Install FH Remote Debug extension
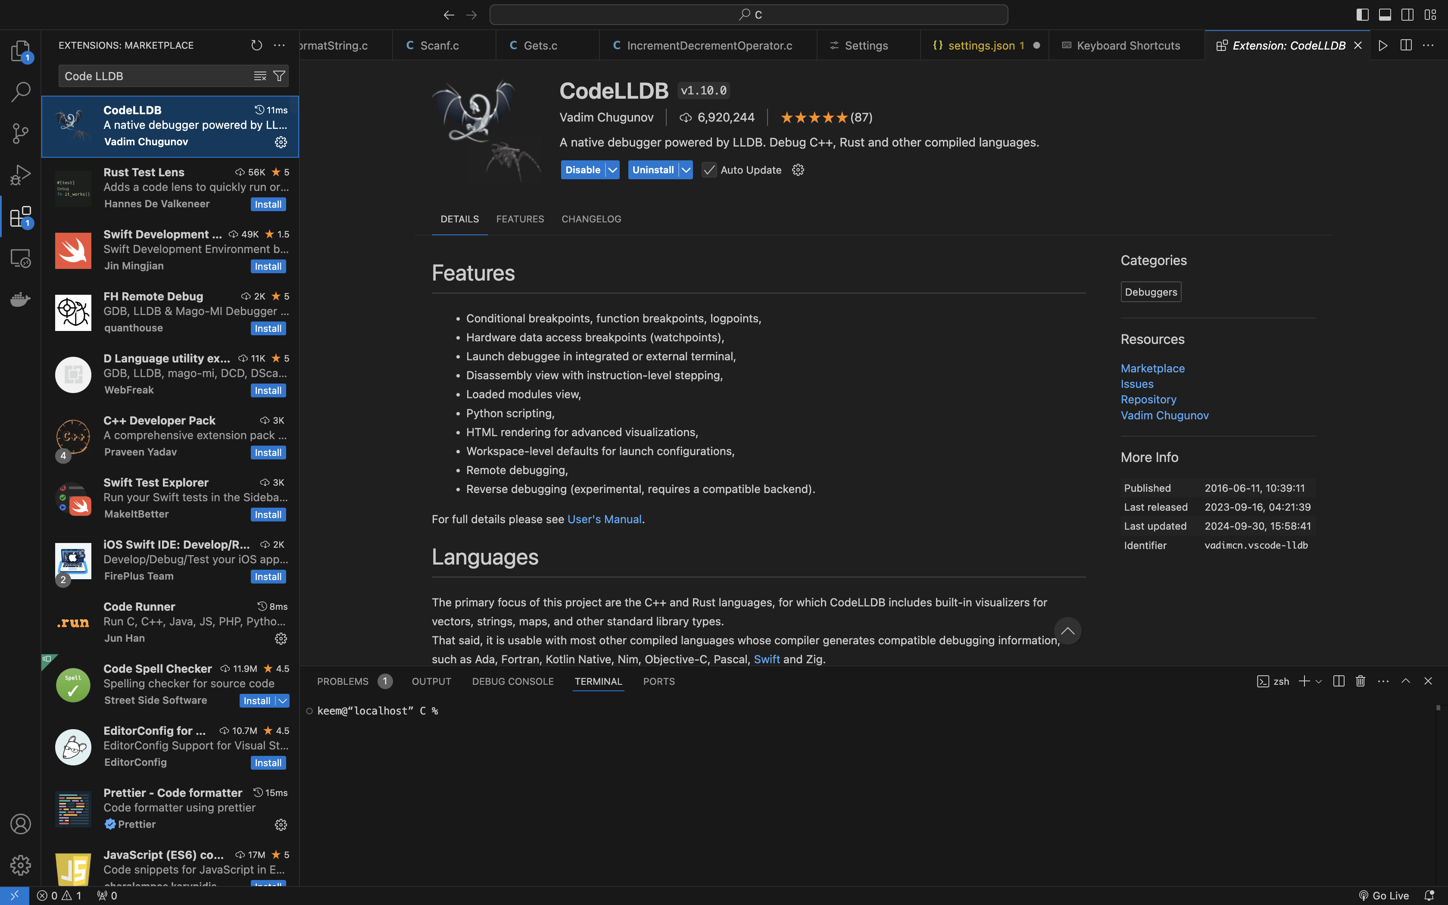Screen dimensions: 1448x905 [x=268, y=328]
